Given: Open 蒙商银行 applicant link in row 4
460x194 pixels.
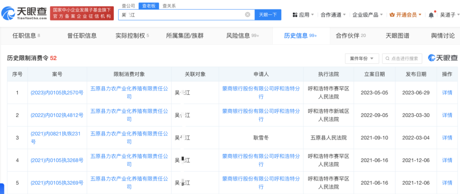Looking at the screenshot, I should 261,160.
